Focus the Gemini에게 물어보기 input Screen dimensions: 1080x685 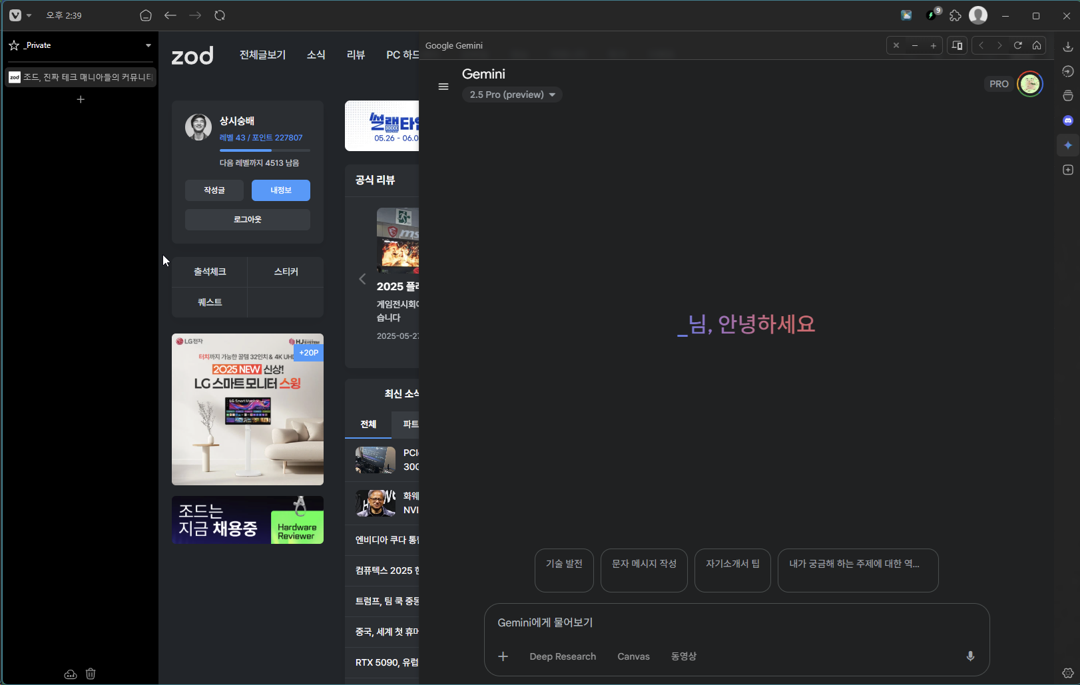[x=736, y=622]
